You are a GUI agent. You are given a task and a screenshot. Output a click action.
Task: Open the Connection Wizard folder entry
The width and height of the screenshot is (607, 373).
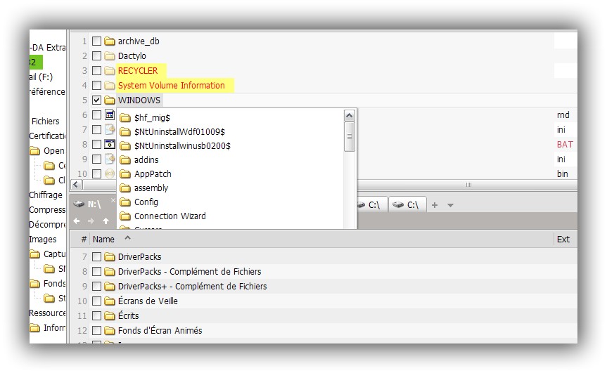pyautogui.click(x=170, y=216)
